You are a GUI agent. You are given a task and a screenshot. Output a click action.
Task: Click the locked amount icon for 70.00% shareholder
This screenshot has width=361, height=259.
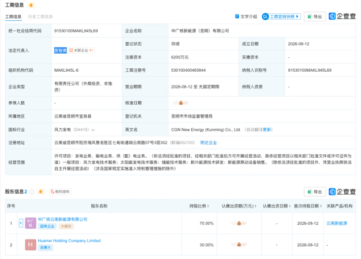pos(239,223)
